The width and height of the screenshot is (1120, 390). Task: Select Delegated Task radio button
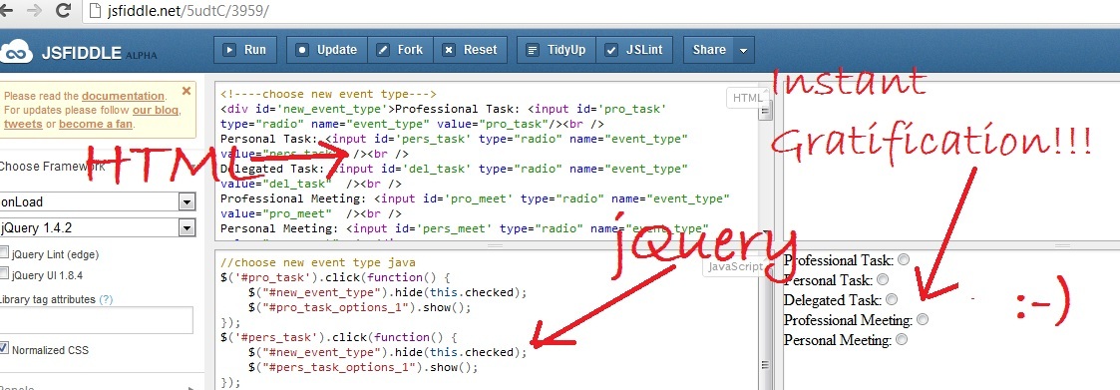(891, 299)
